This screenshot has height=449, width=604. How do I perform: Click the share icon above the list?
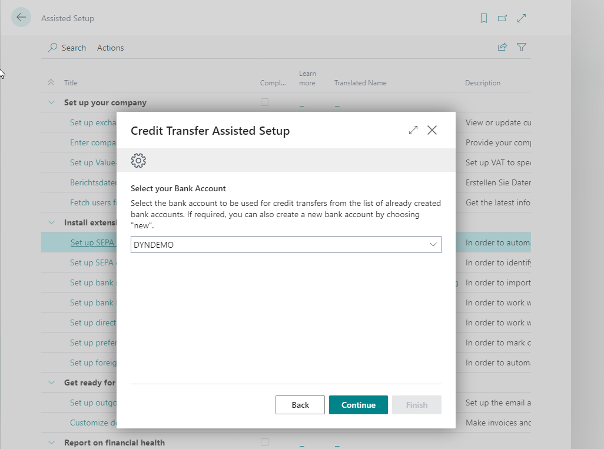502,48
